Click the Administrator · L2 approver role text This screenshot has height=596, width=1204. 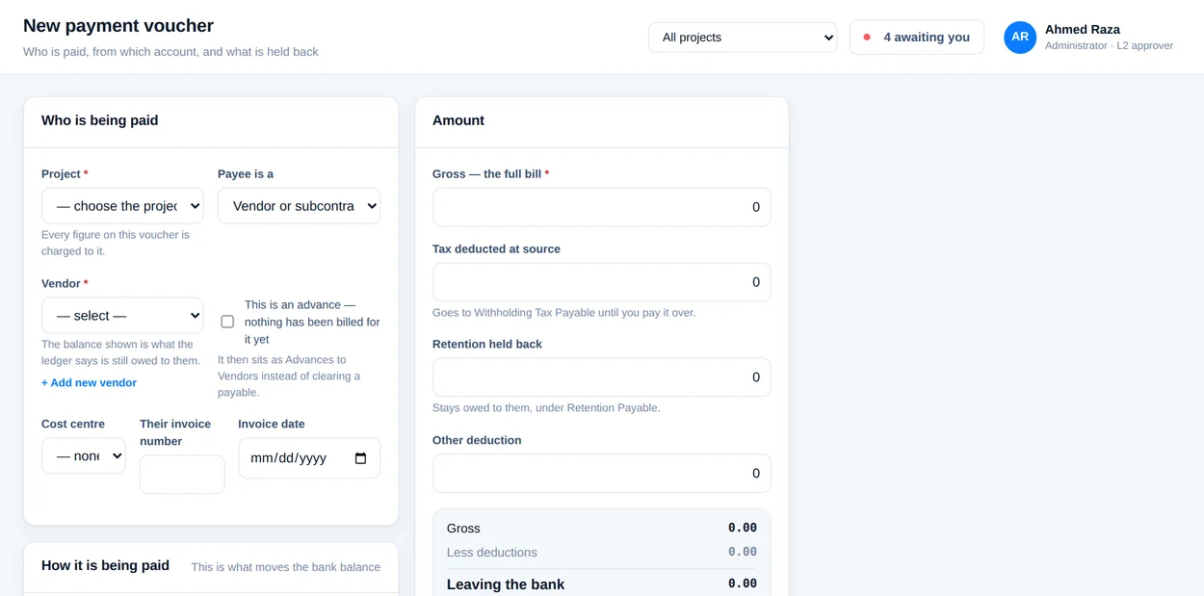tap(1109, 45)
